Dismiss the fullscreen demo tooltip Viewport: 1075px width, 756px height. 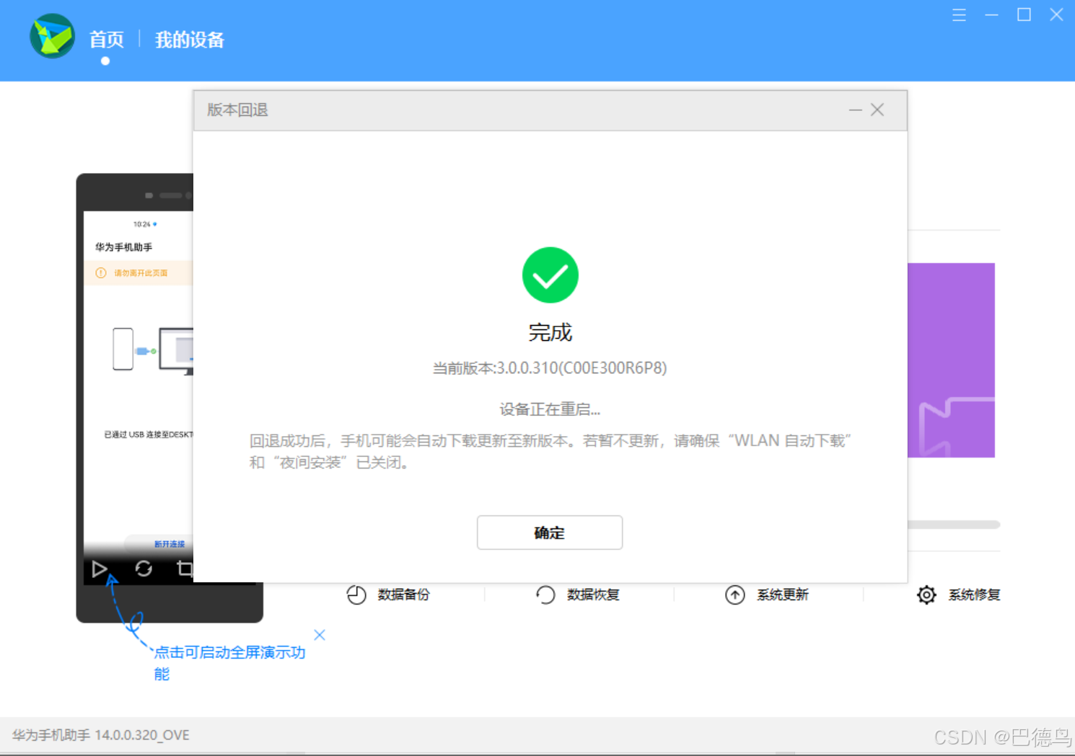[320, 635]
